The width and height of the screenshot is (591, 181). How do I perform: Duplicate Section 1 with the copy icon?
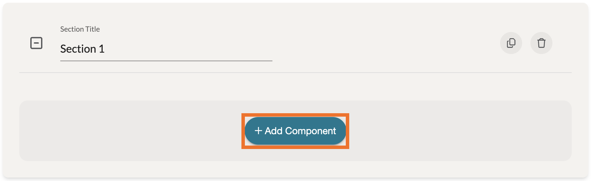(x=511, y=43)
